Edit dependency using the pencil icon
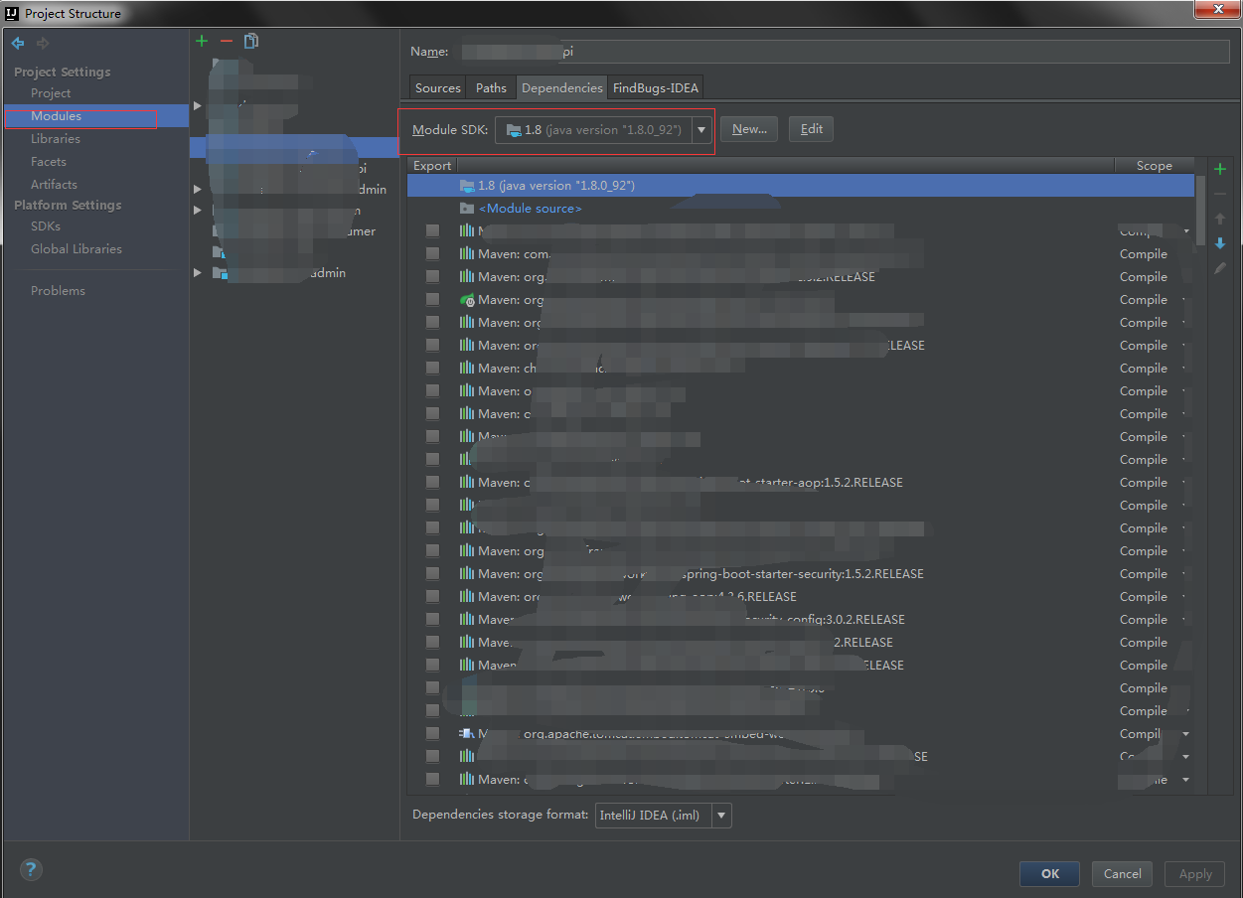 click(x=1220, y=268)
